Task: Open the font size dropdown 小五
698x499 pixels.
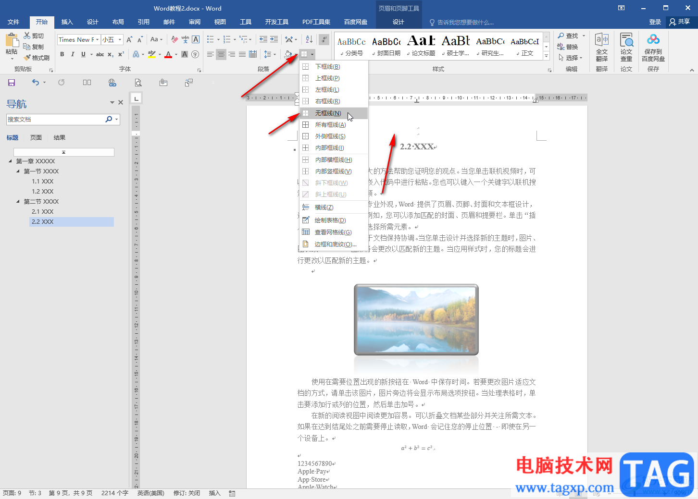Action: tap(120, 40)
